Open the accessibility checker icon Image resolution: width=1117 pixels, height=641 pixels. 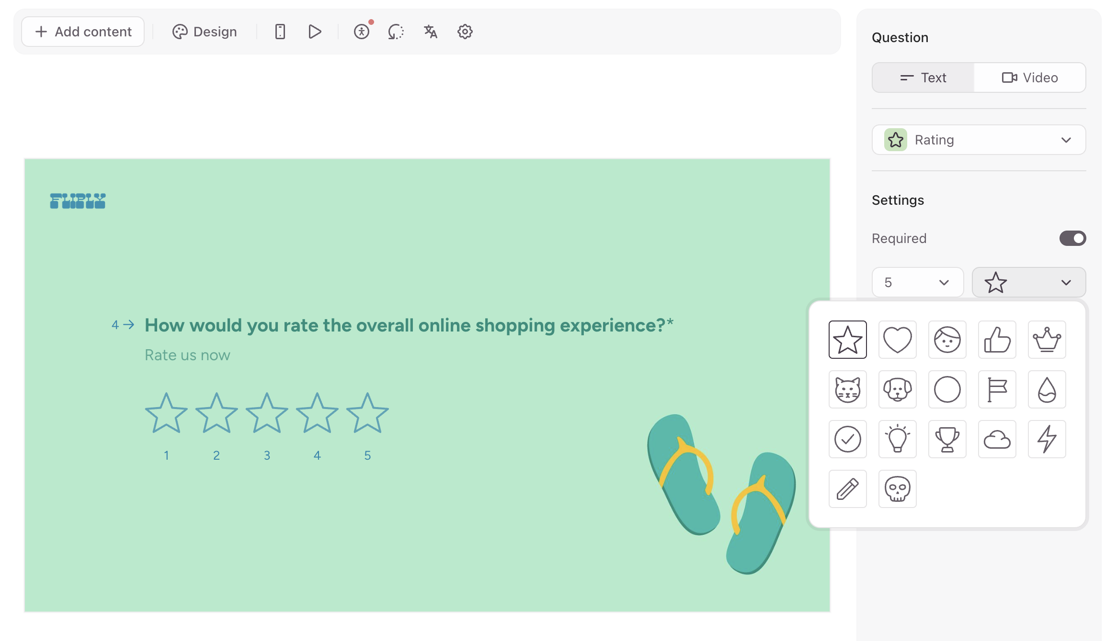[362, 32]
